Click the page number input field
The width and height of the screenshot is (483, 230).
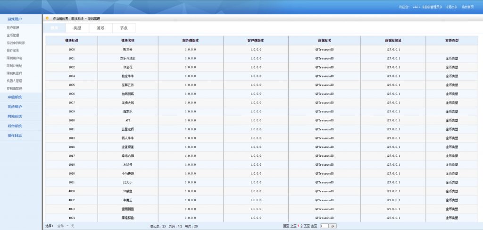324,226
